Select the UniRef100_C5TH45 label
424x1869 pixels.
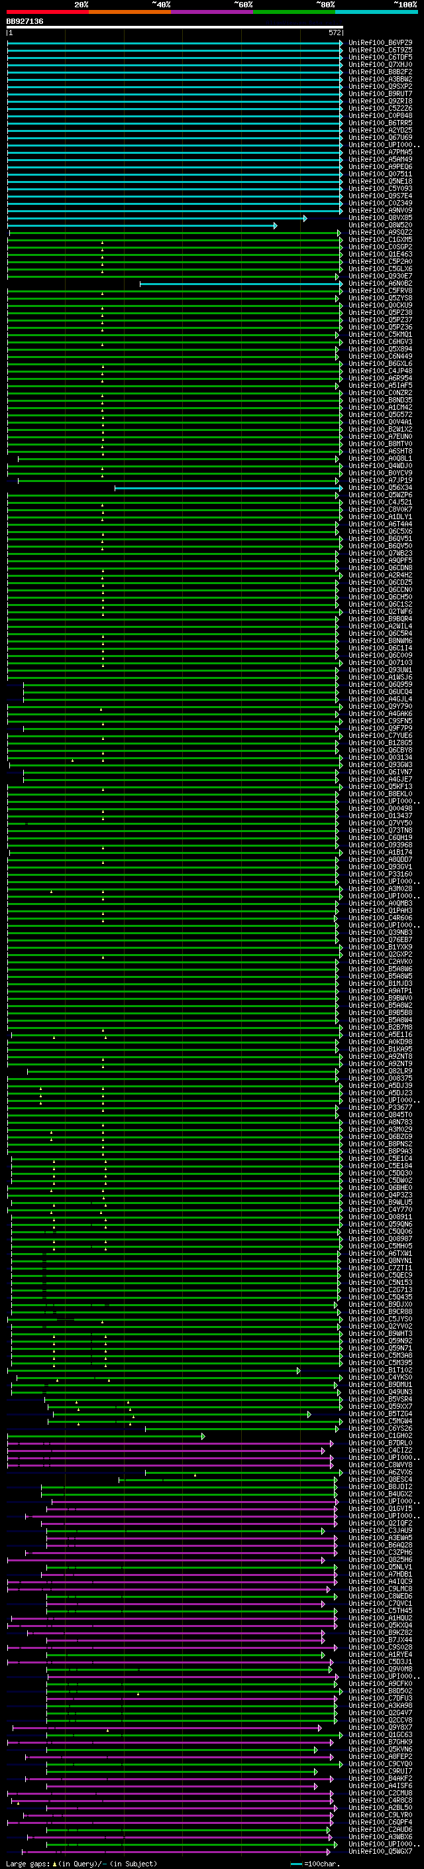click(380, 1610)
